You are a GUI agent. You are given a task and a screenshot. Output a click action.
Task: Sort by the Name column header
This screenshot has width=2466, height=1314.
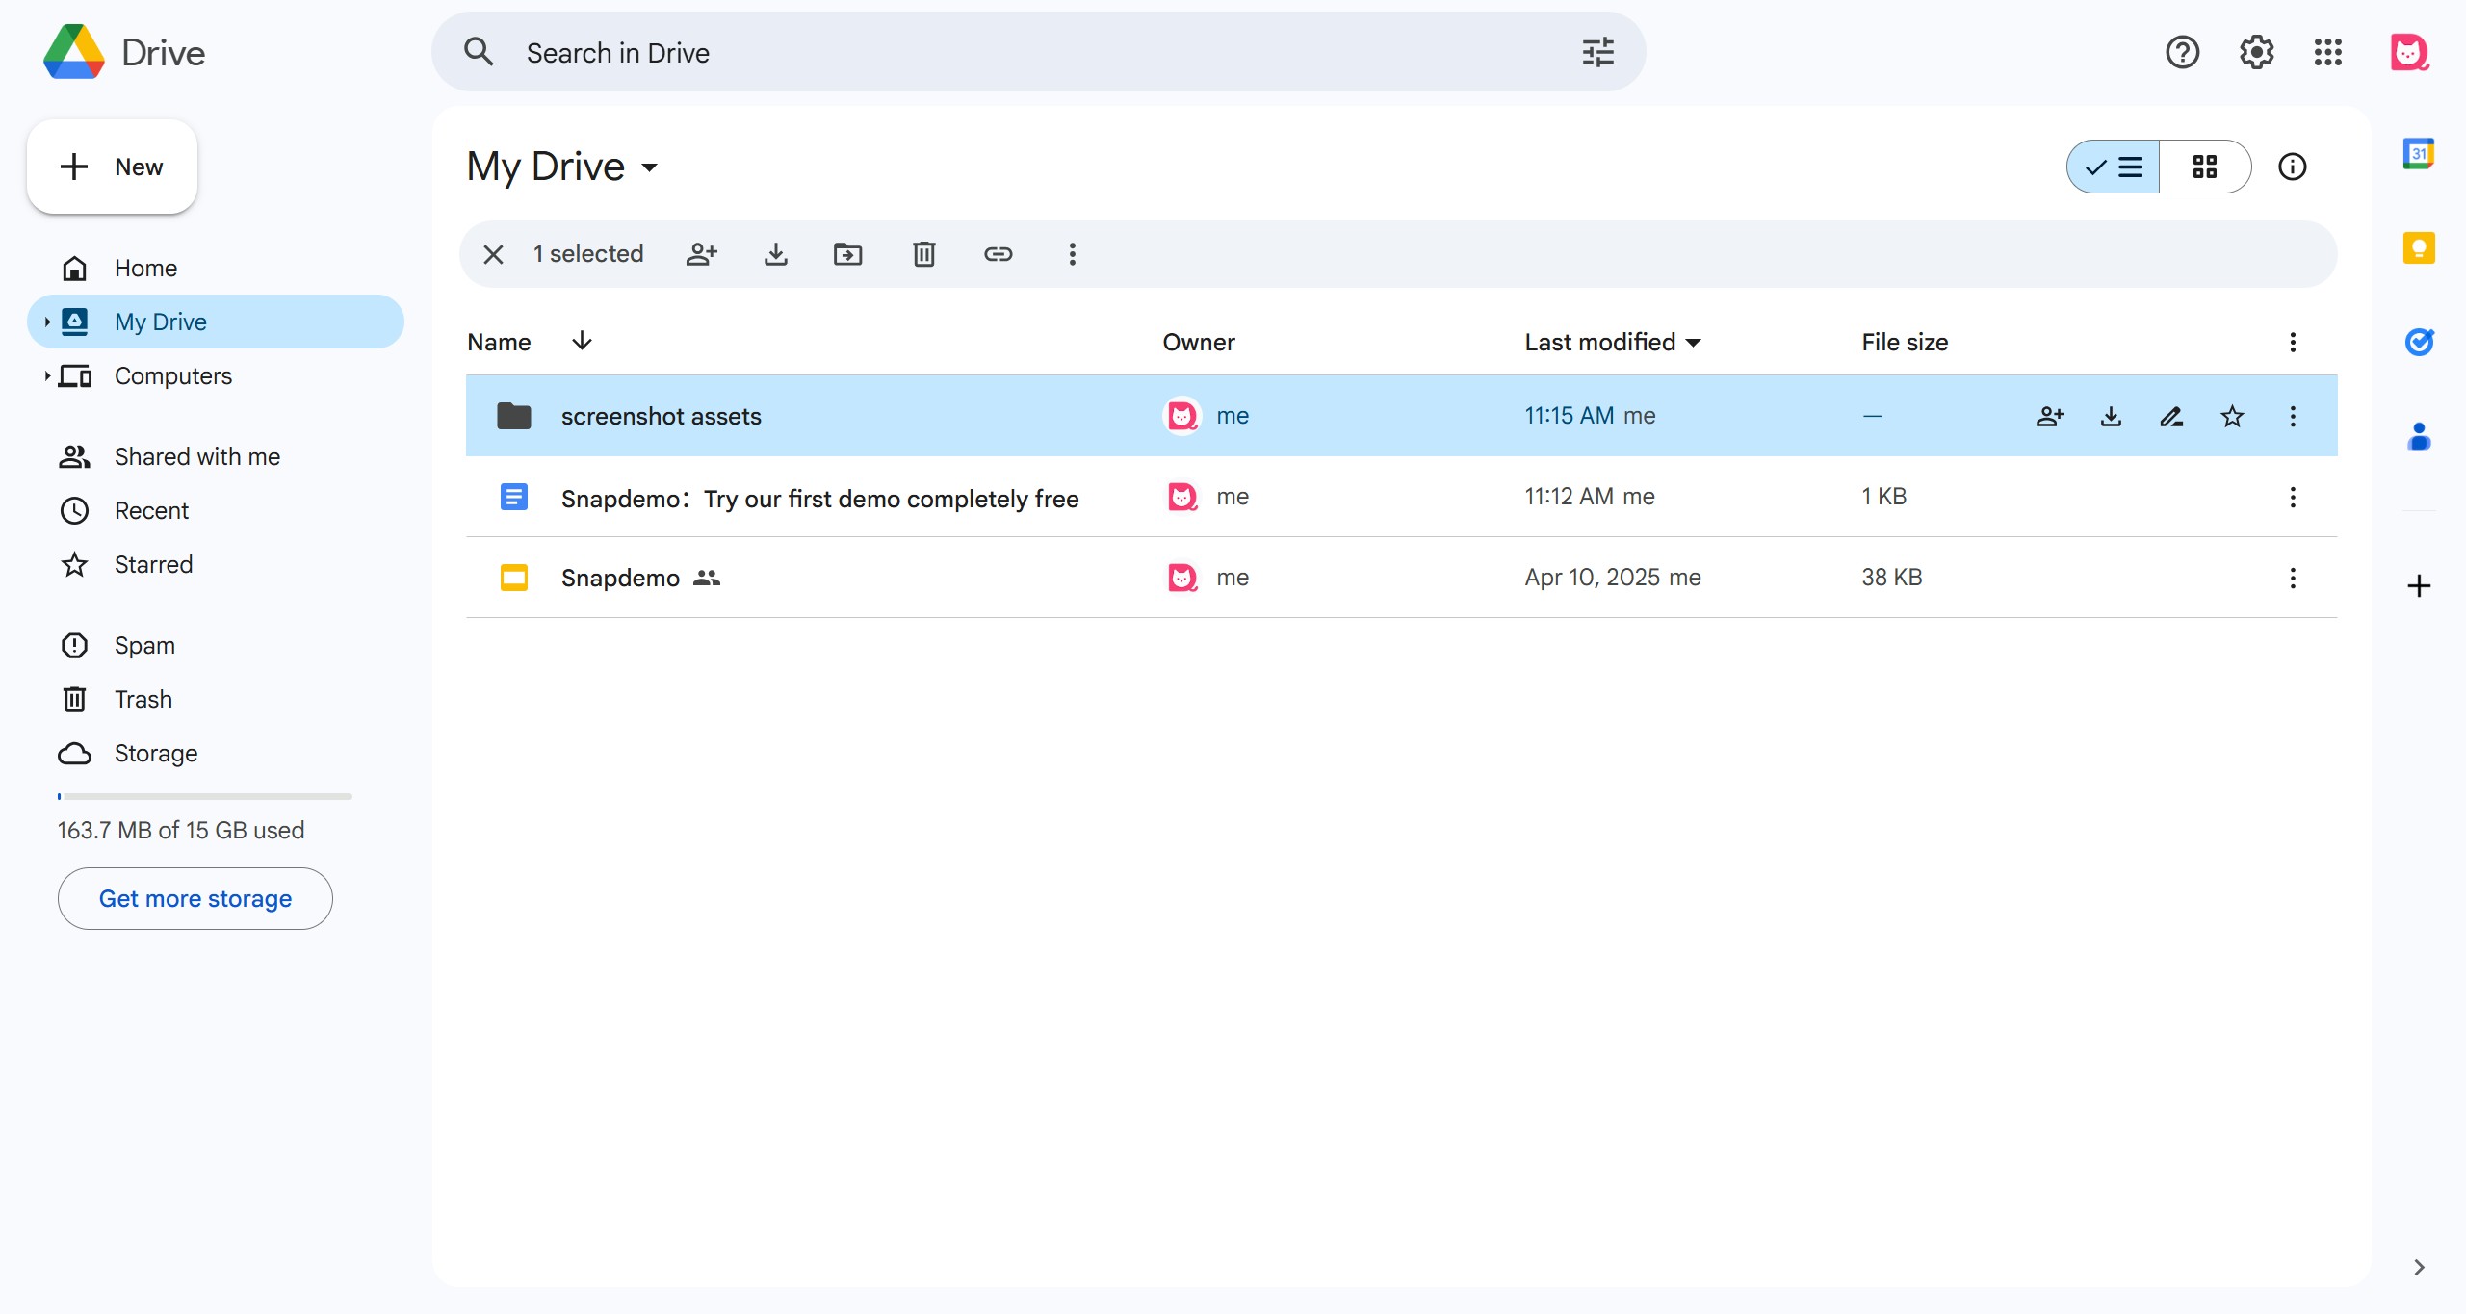tap(499, 342)
